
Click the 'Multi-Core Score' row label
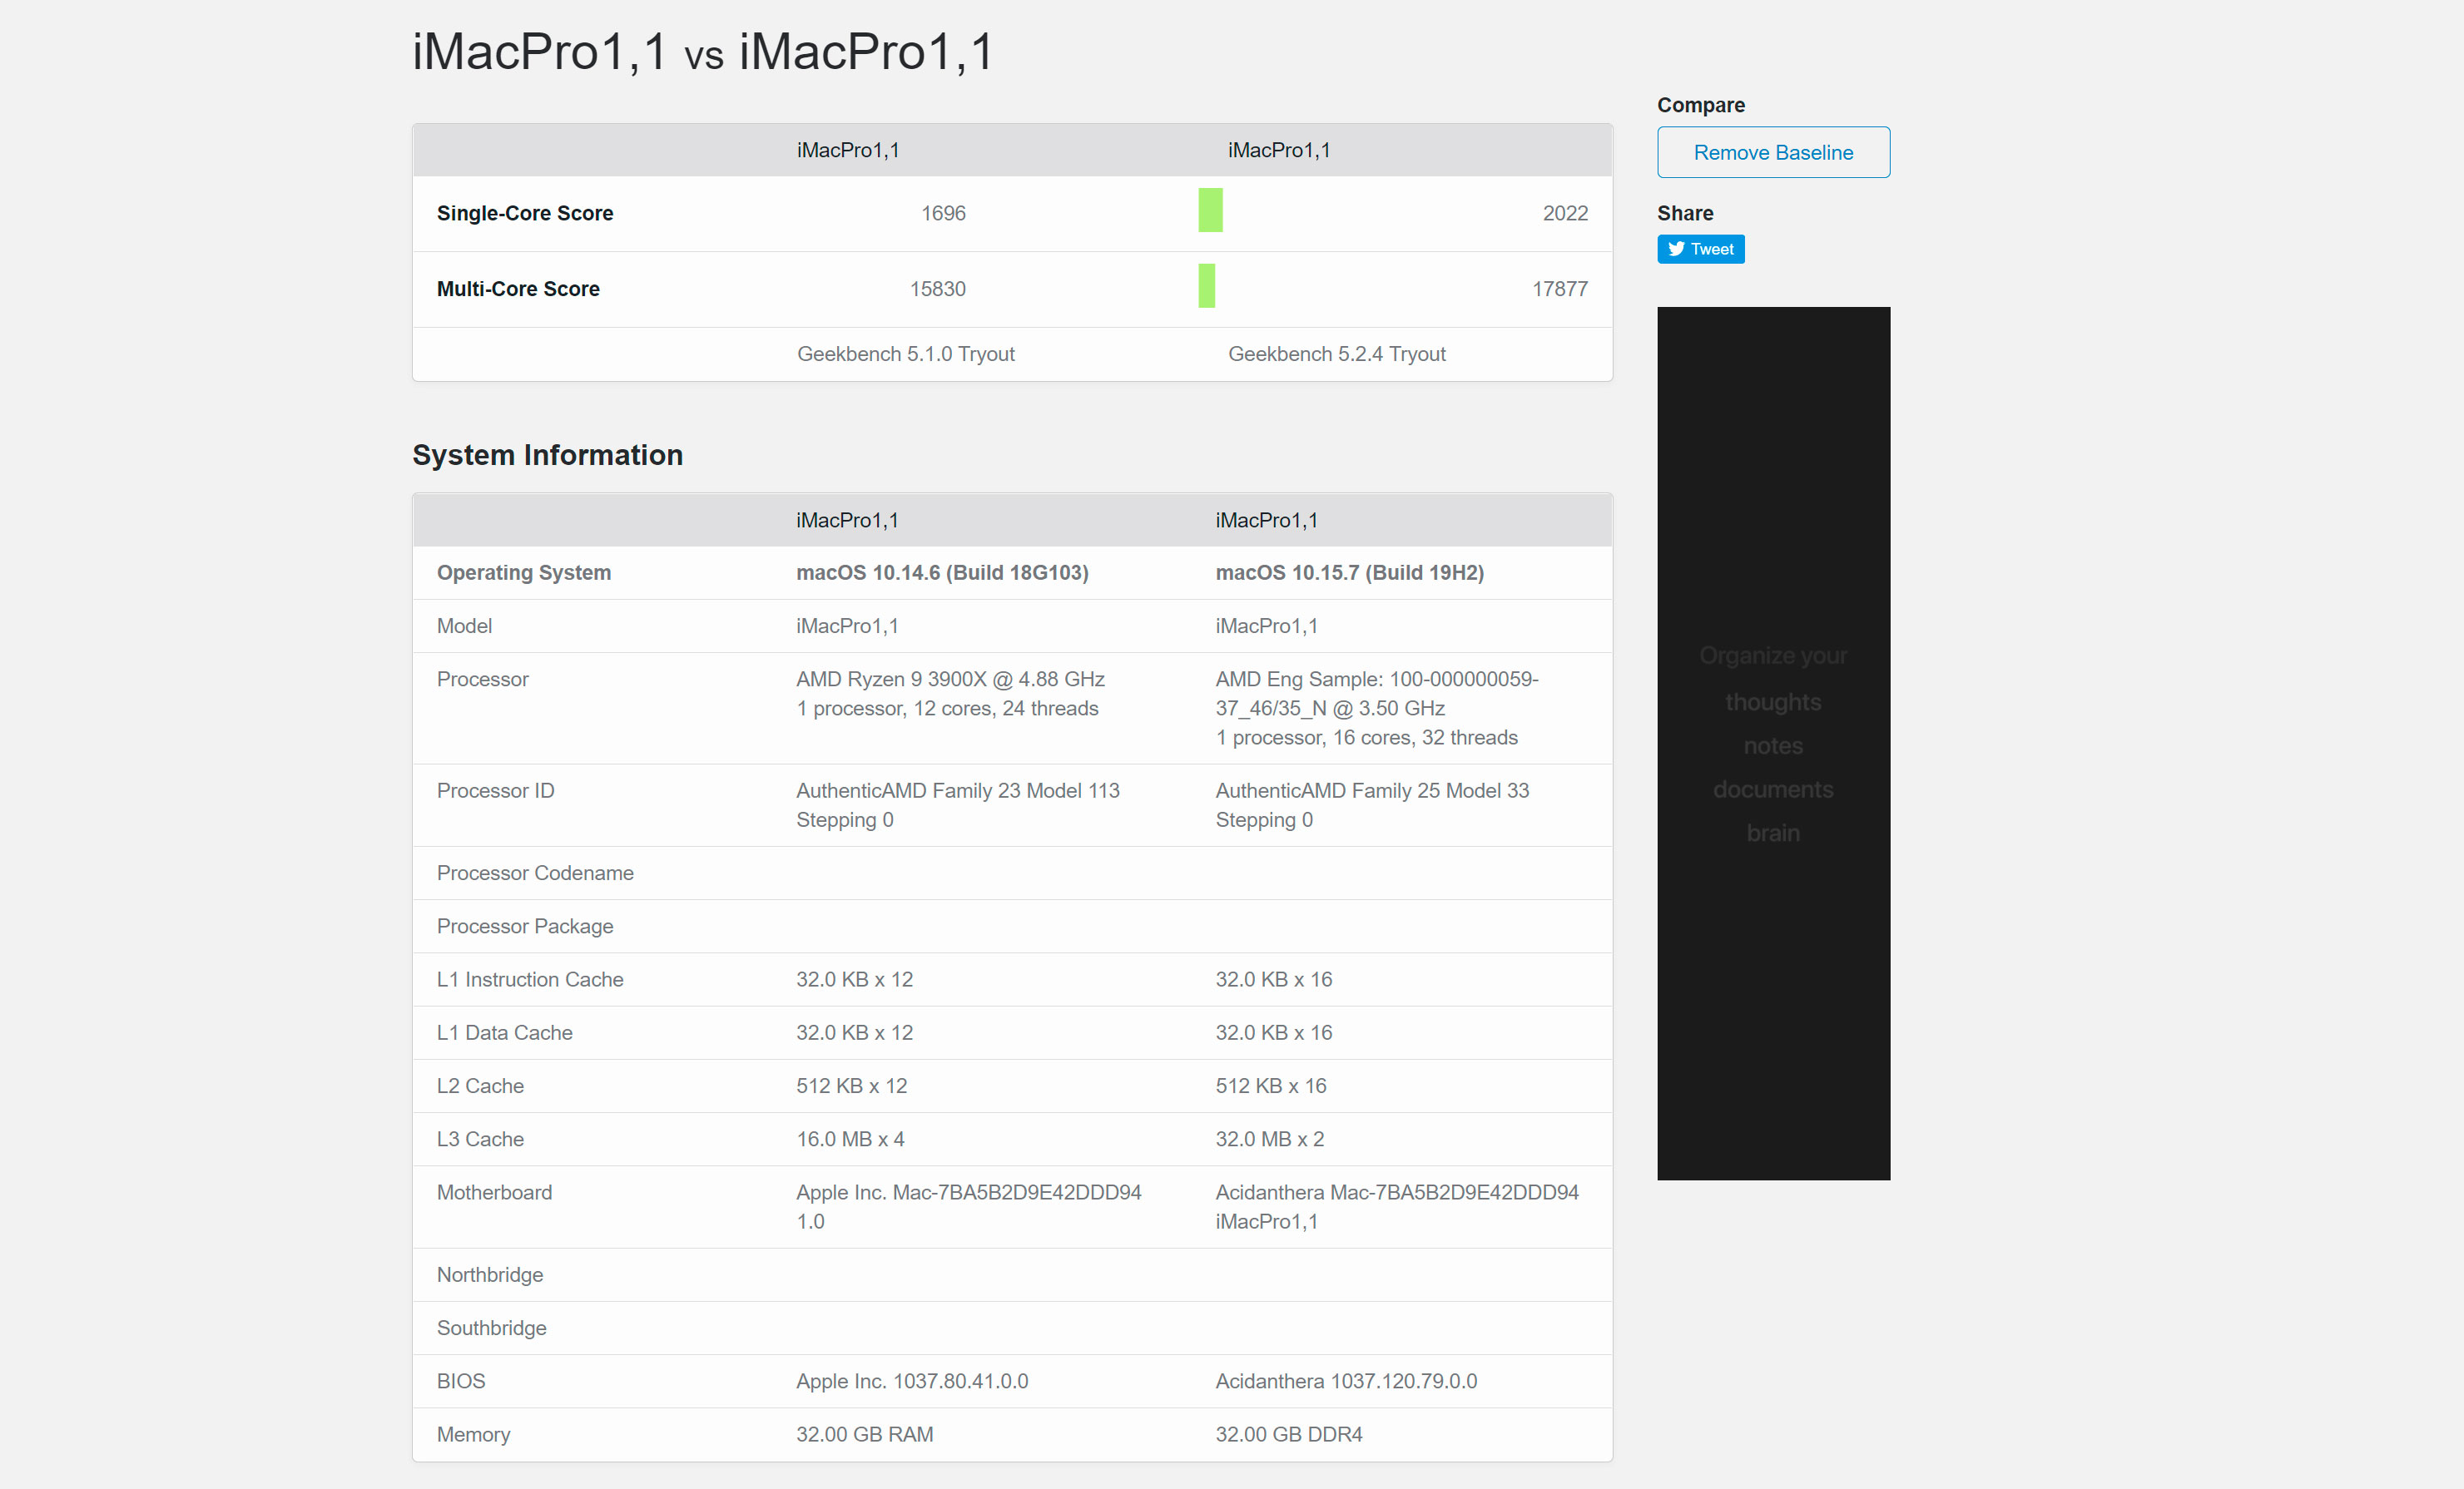(x=517, y=289)
